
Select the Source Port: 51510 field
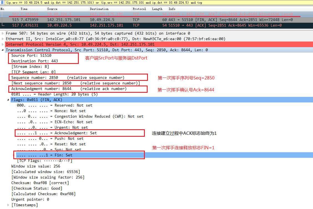click(x=31, y=55)
